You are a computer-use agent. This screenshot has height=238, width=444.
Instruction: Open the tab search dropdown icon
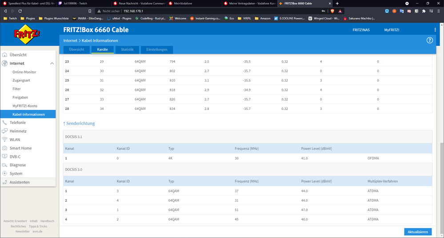(x=407, y=4)
